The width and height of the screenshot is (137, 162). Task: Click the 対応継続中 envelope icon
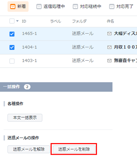(75, 6)
